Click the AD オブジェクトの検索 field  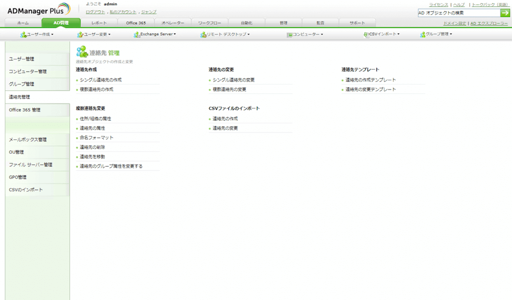click(x=459, y=13)
